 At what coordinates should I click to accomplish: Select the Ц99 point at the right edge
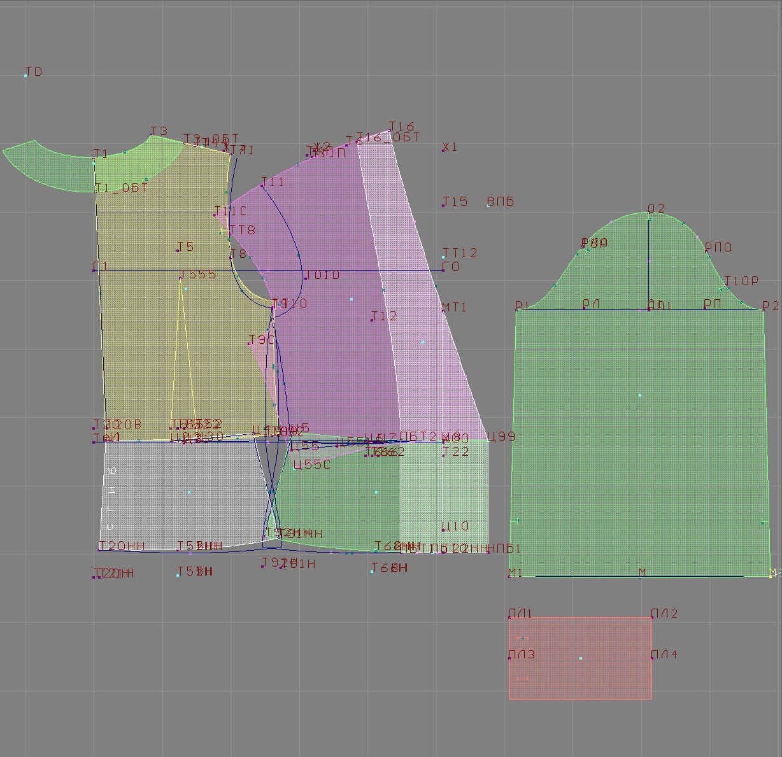click(x=488, y=440)
